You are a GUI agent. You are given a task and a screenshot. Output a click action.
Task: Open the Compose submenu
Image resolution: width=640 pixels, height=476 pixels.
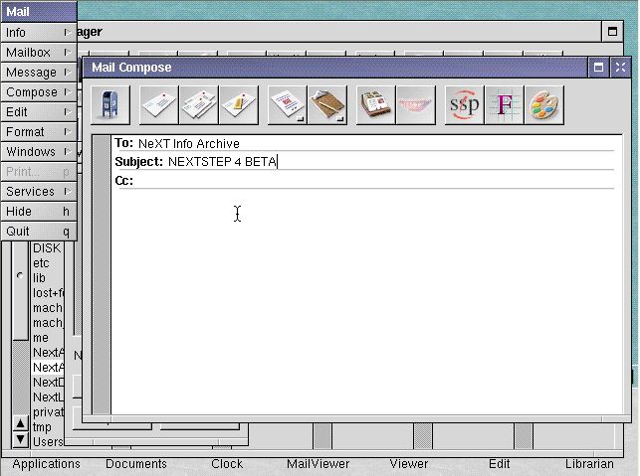39,92
